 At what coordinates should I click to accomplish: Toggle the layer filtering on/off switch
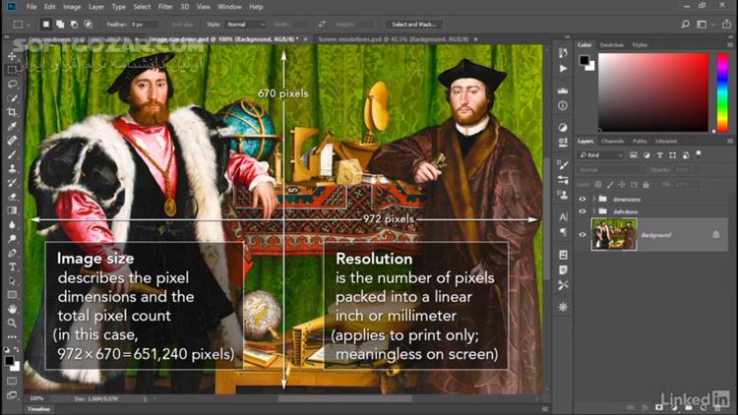[x=699, y=153]
